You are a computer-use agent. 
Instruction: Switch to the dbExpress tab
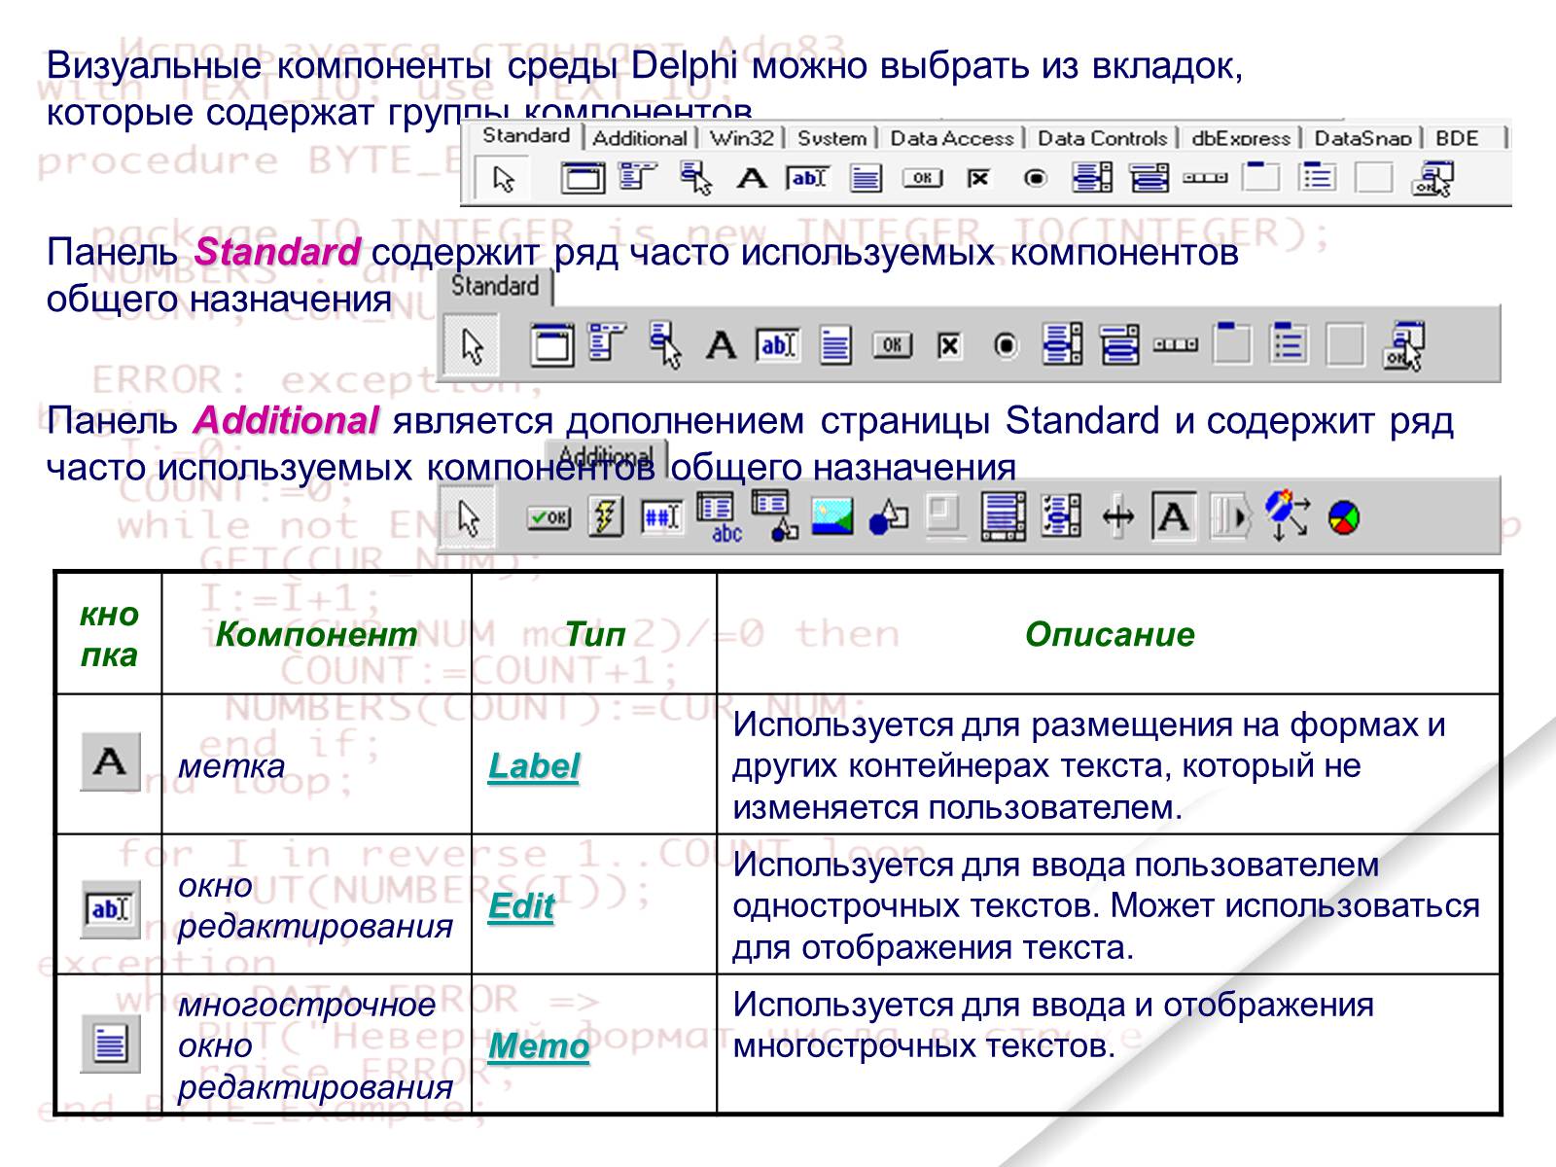coord(1240,138)
